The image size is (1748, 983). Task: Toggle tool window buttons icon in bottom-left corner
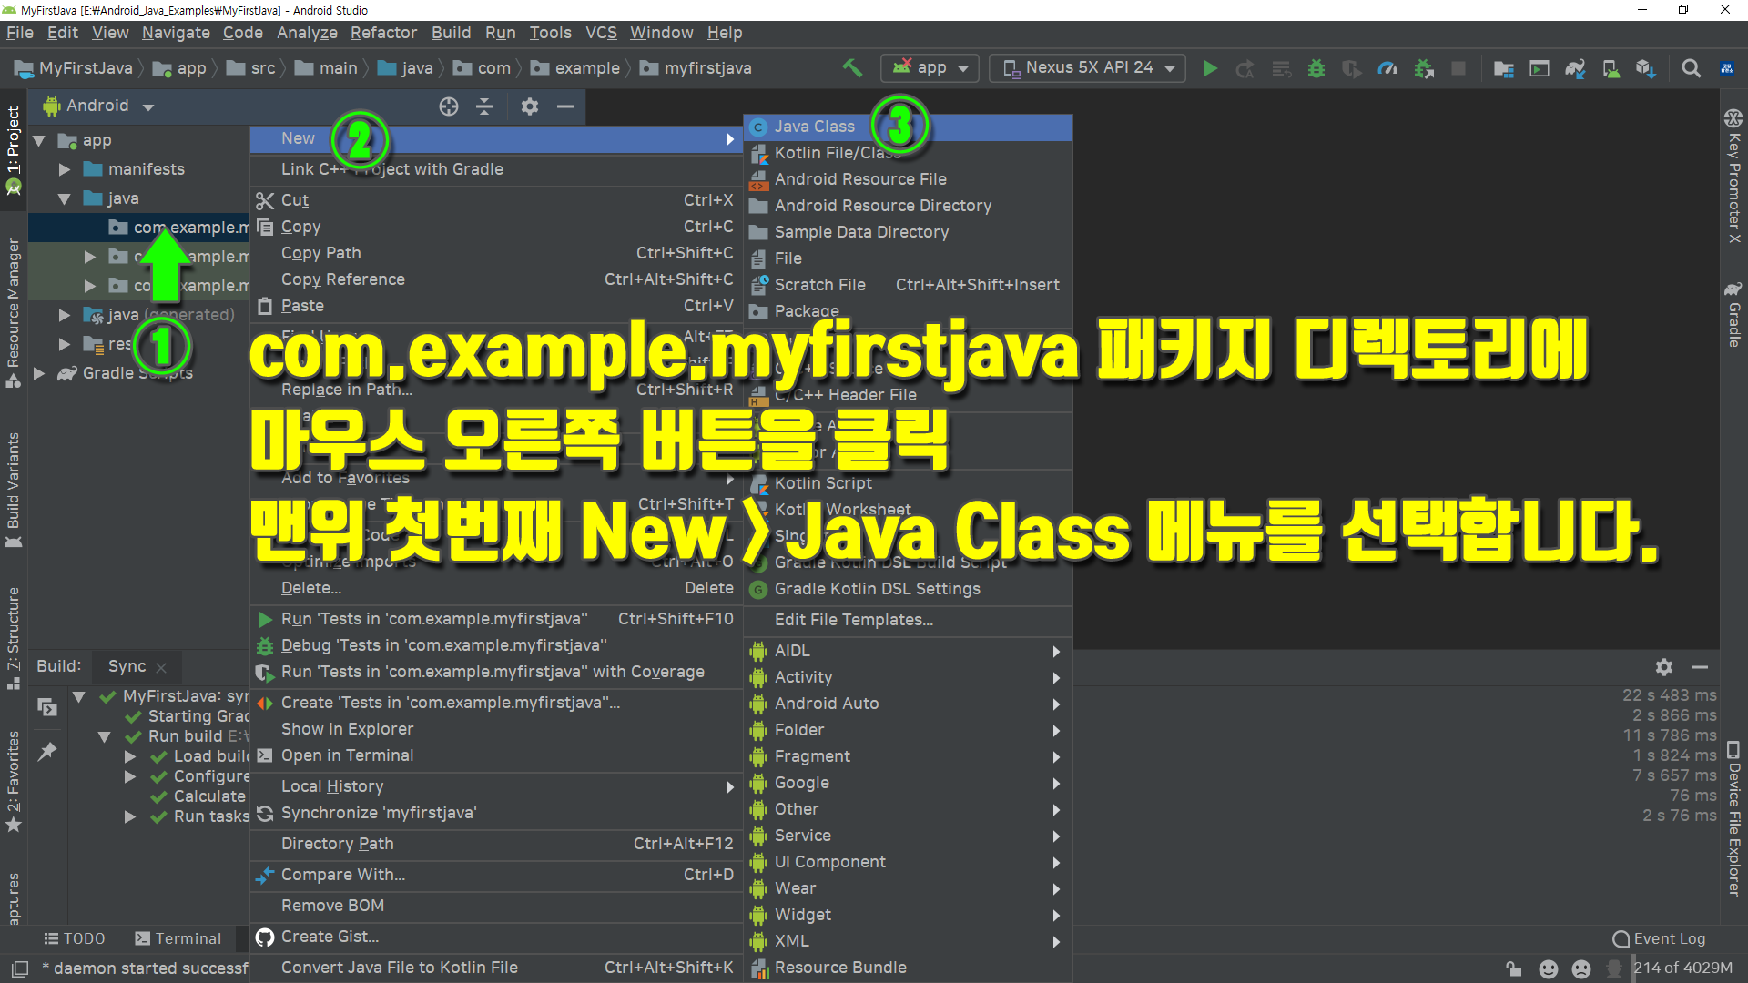click(x=19, y=968)
